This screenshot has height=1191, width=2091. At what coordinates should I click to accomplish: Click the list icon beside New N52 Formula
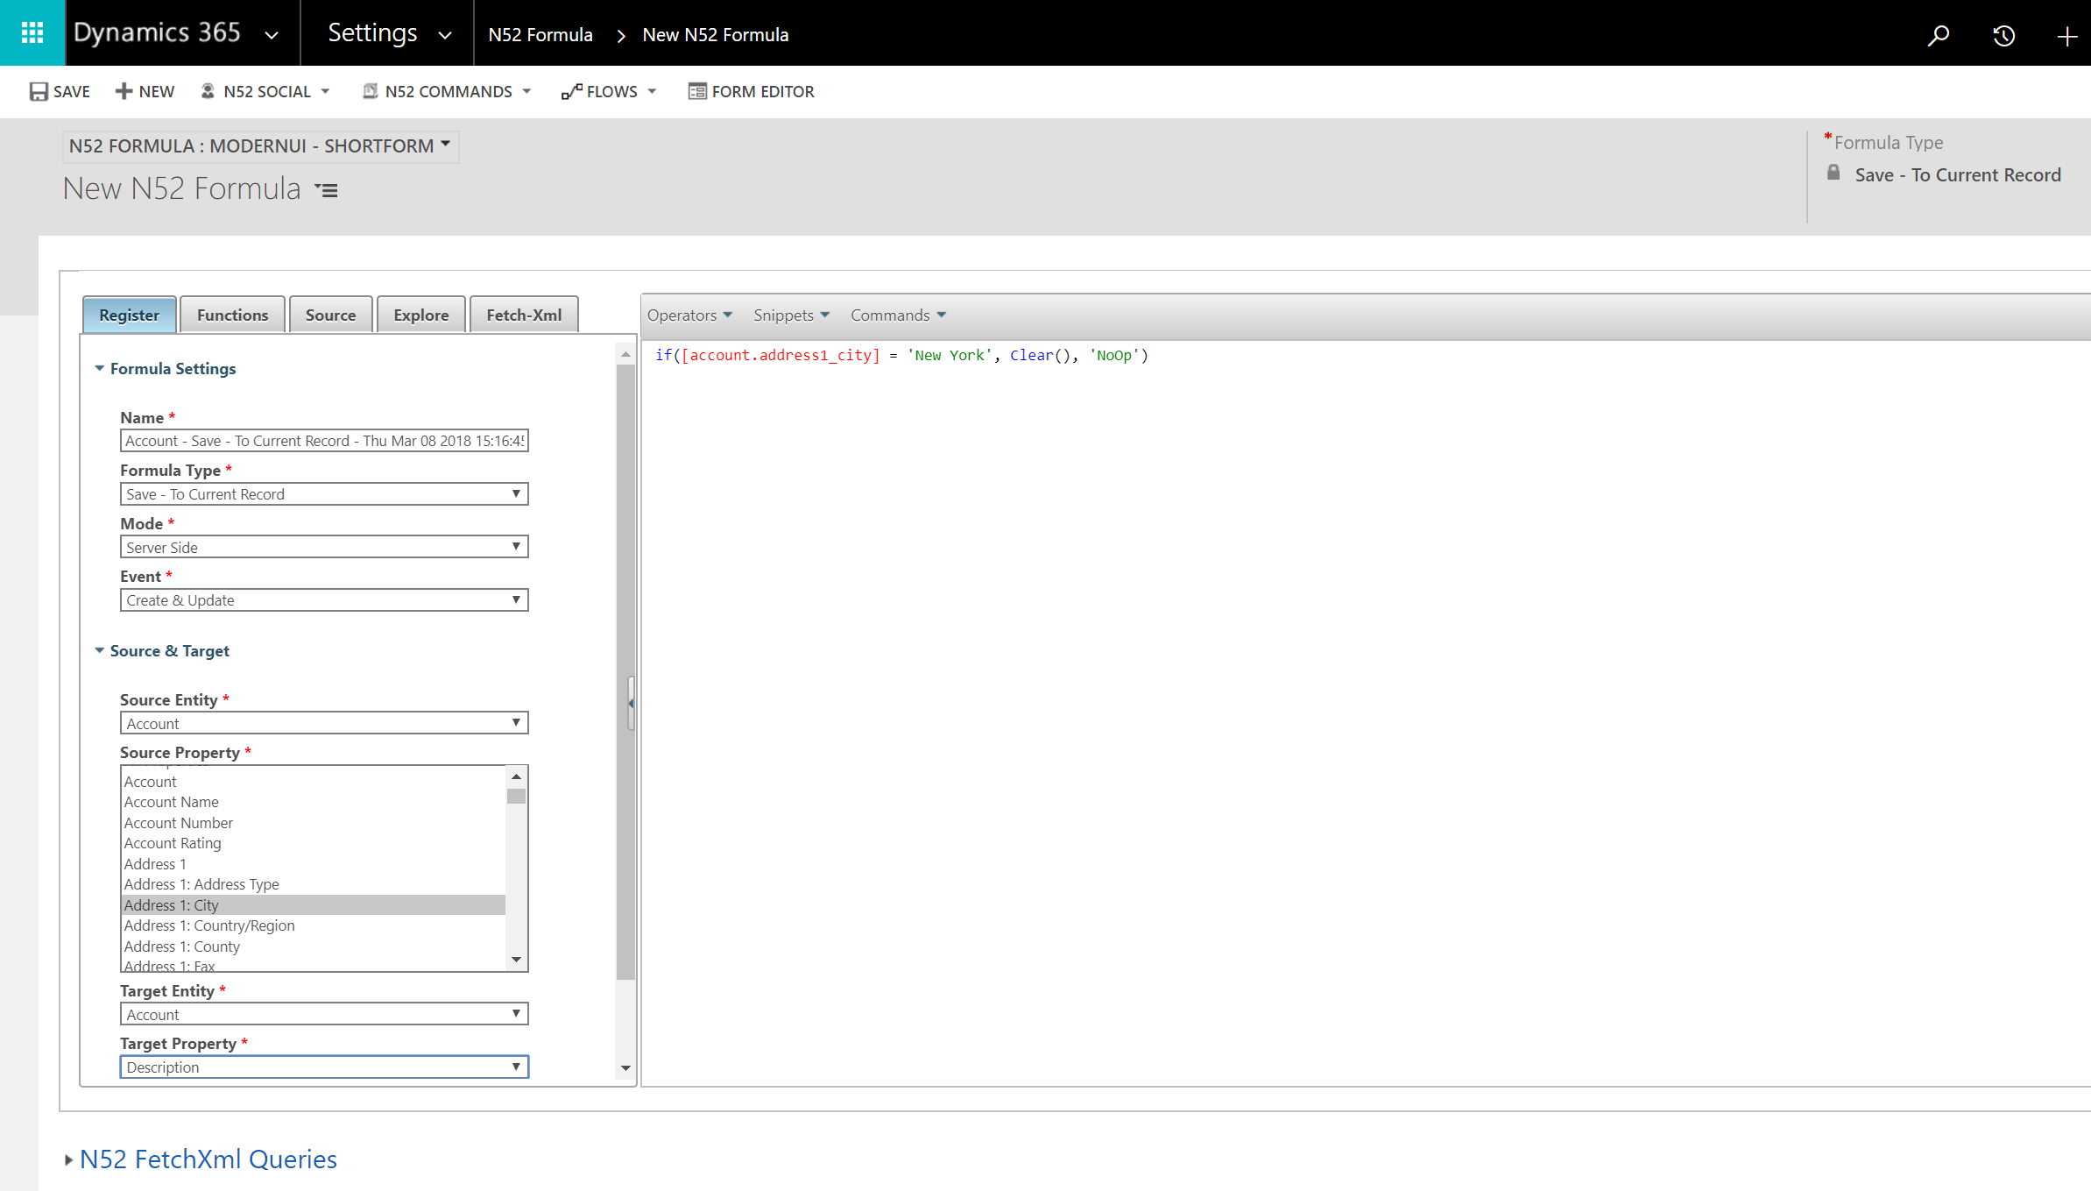[x=327, y=190]
